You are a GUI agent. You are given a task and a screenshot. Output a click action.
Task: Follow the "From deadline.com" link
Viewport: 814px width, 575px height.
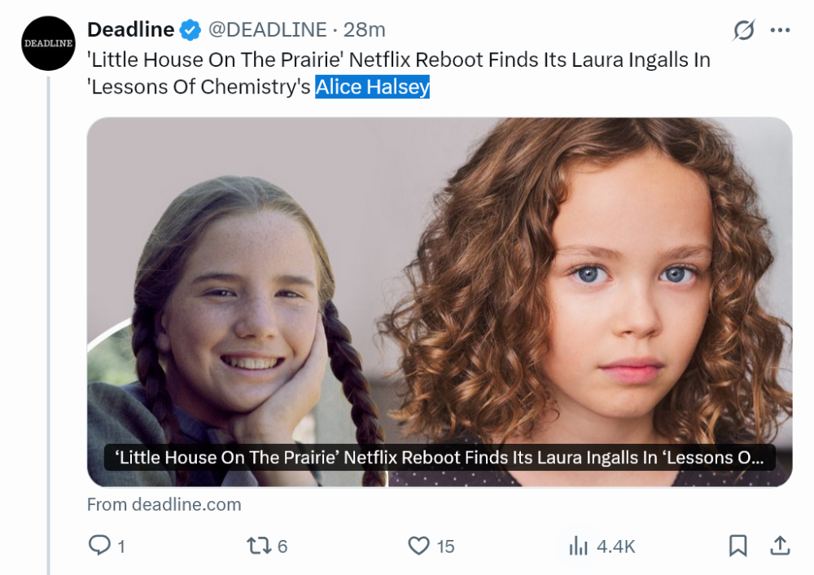coord(164,504)
